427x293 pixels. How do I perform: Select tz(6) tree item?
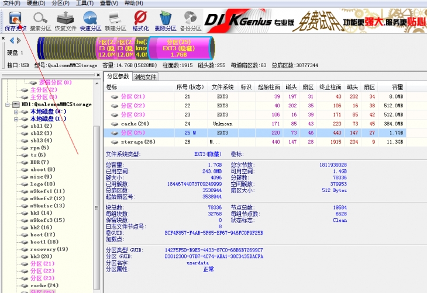click(x=38, y=155)
